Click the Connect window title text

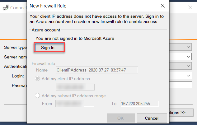point(18,7)
